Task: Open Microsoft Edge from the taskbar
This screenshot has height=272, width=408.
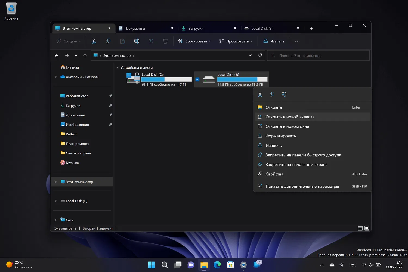Action: click(217, 265)
